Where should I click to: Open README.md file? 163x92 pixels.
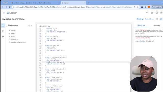tap(15, 39)
